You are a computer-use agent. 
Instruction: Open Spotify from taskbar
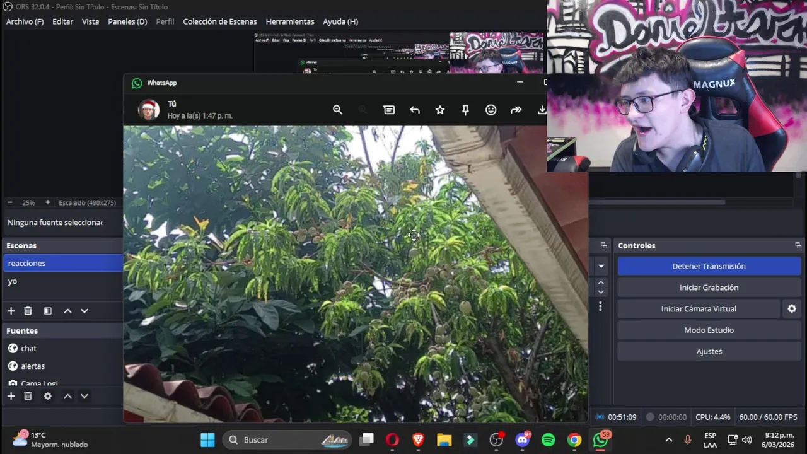(x=548, y=439)
